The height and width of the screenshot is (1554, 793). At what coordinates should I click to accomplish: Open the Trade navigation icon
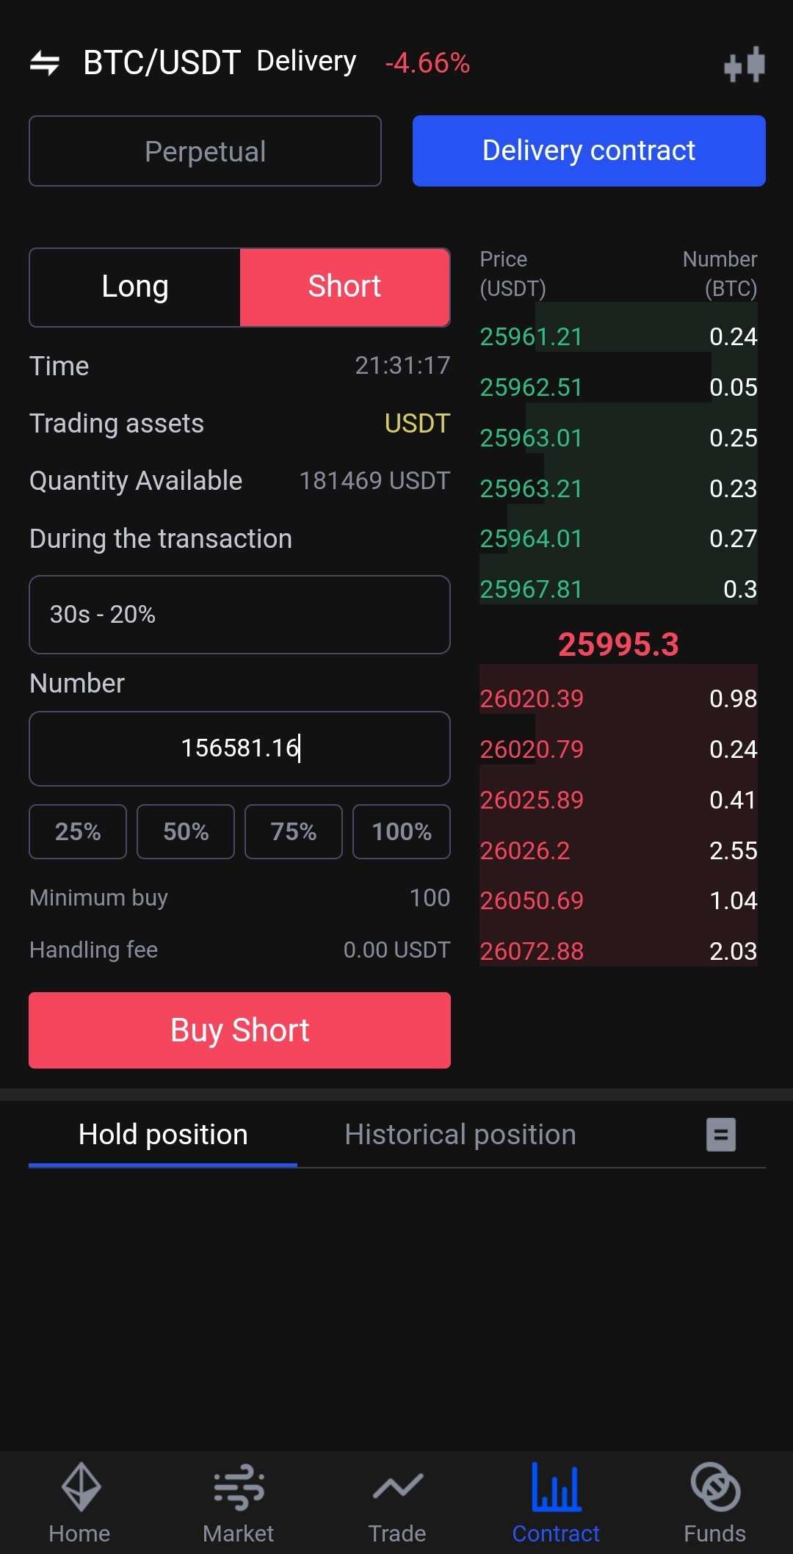(397, 1487)
